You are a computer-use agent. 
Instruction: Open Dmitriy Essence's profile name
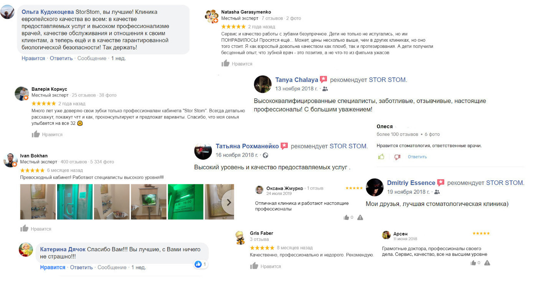point(411,183)
